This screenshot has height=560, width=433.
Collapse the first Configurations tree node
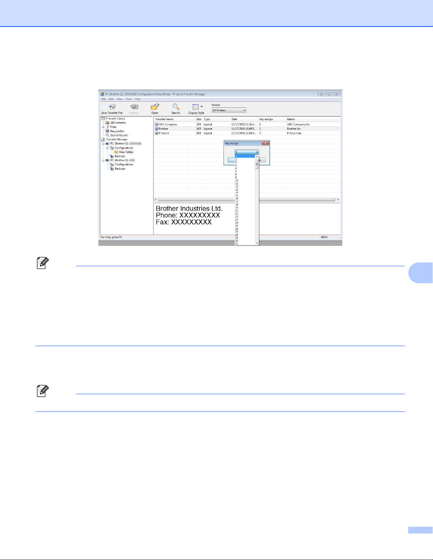tap(107, 148)
